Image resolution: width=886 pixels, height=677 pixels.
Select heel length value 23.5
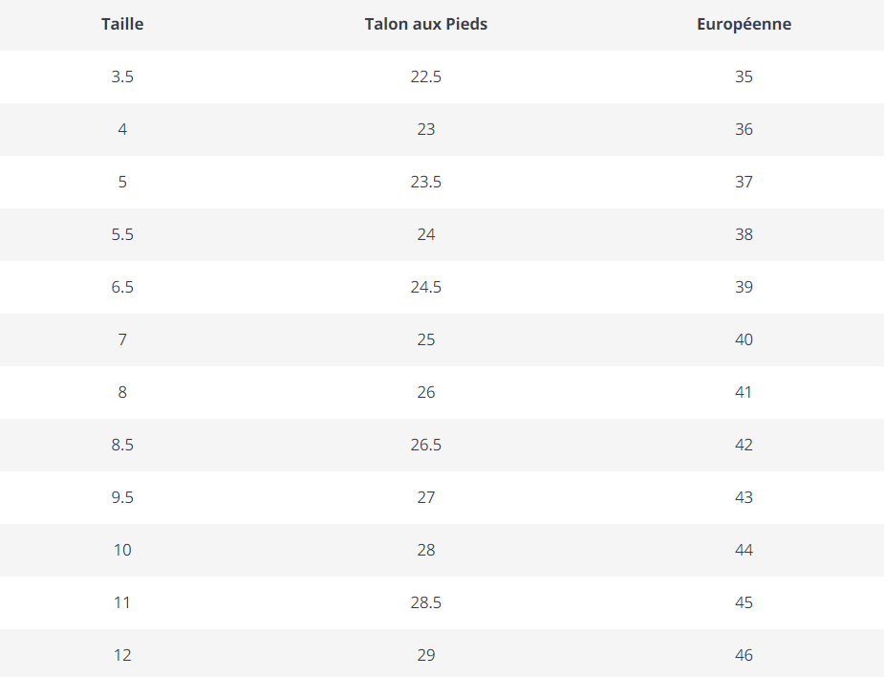tap(426, 182)
